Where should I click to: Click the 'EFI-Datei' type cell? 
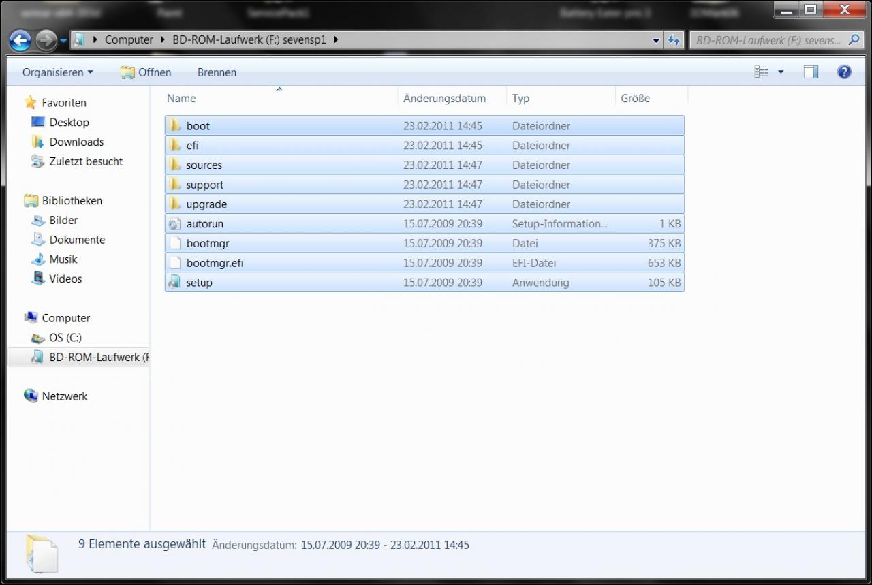point(534,263)
